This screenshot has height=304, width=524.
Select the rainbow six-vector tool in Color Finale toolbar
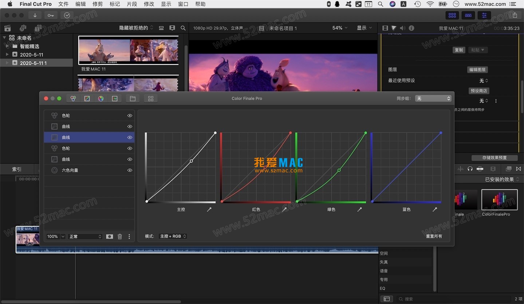click(x=101, y=98)
